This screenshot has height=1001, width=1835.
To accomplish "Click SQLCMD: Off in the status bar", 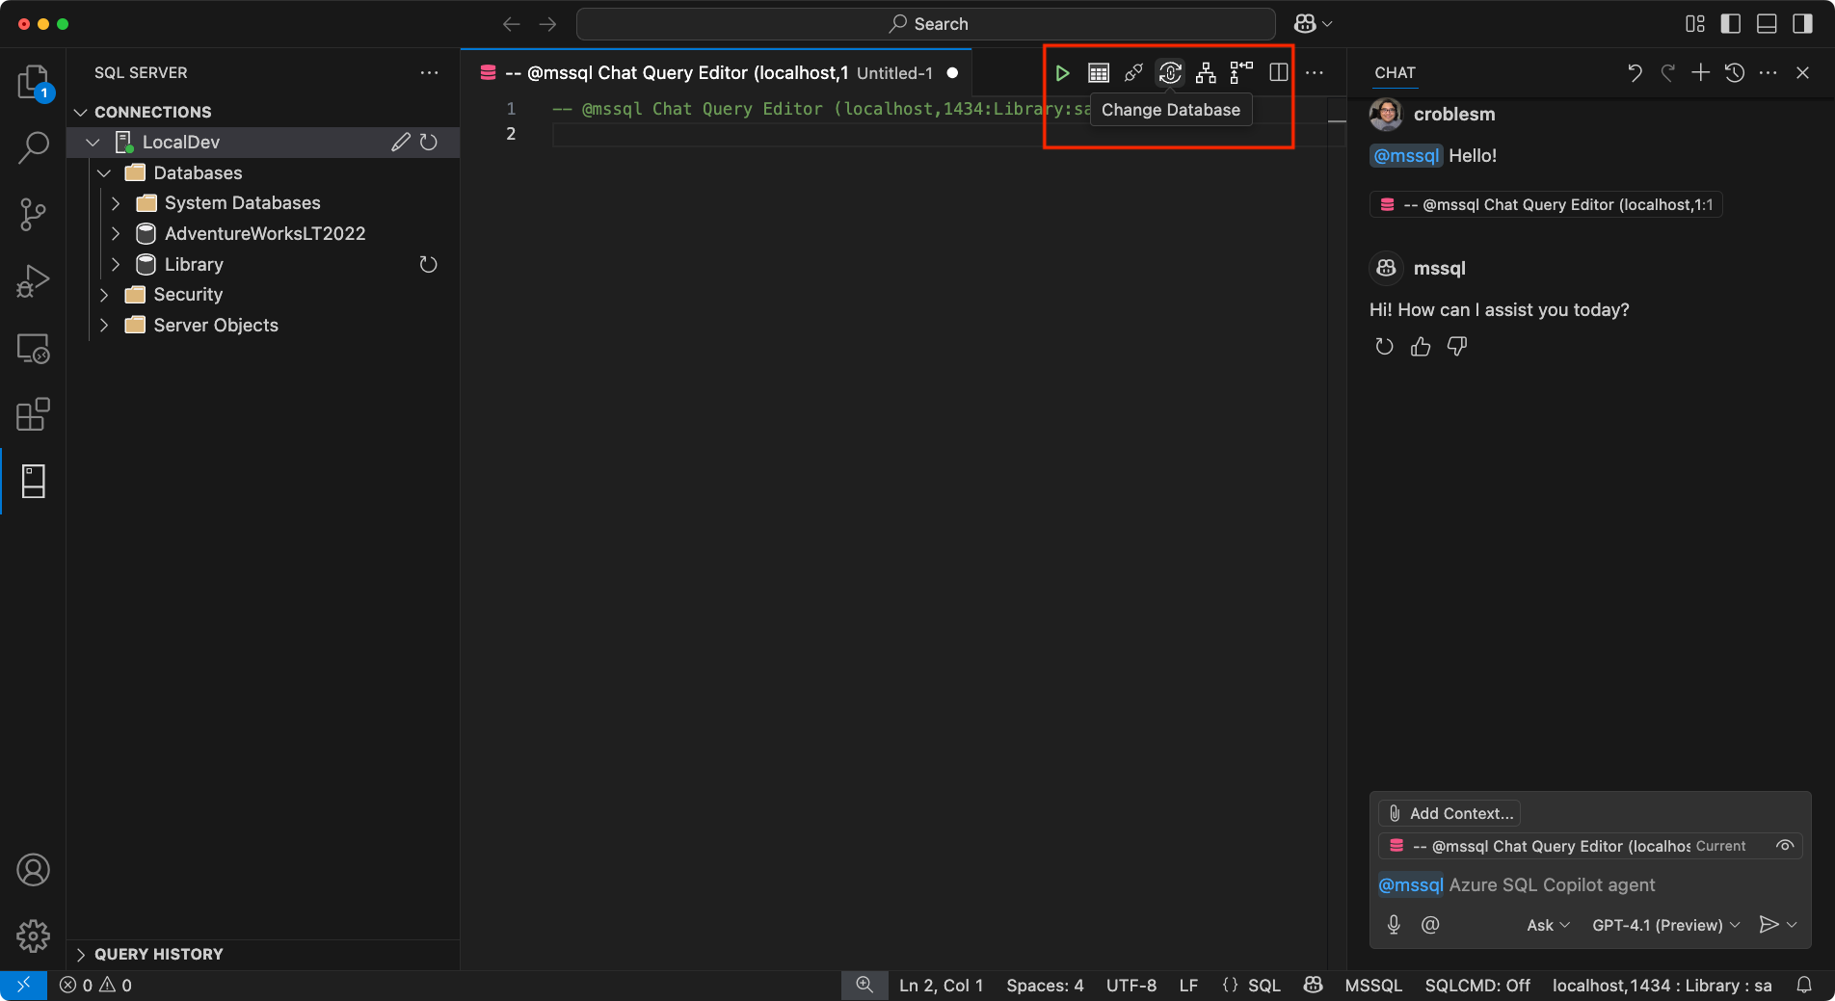I will click(1476, 986).
